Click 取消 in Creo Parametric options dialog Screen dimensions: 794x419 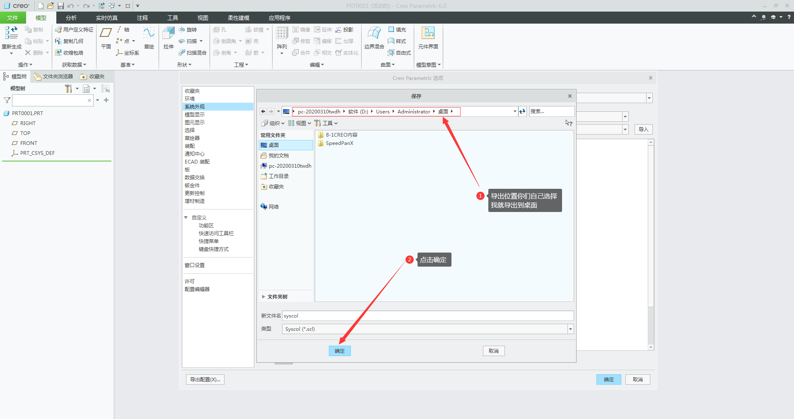638,379
